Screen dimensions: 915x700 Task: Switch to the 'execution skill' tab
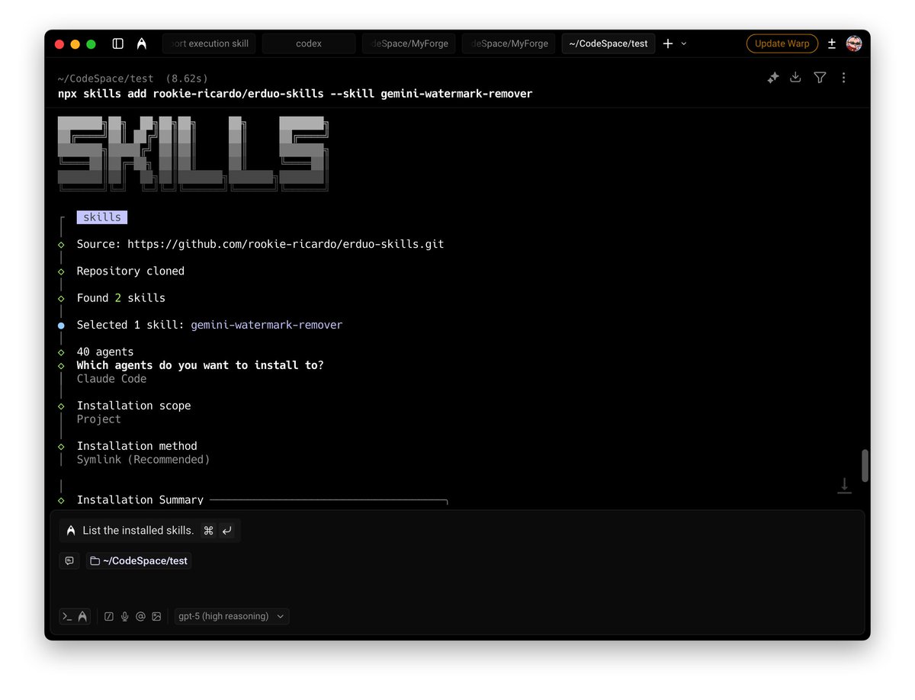209,43
